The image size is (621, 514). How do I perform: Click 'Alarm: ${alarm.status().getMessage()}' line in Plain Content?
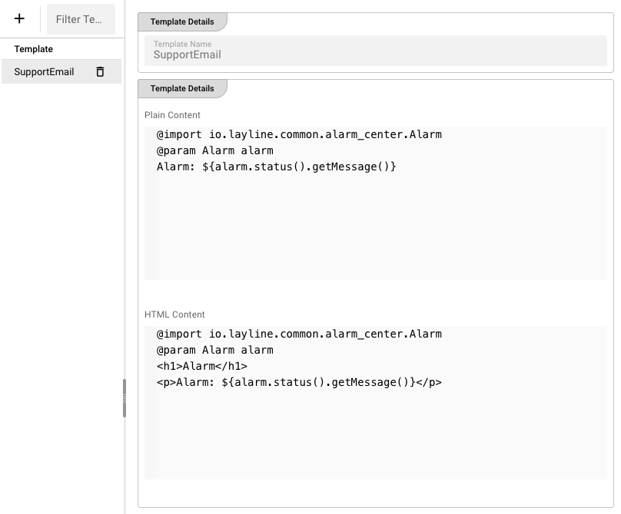(277, 166)
